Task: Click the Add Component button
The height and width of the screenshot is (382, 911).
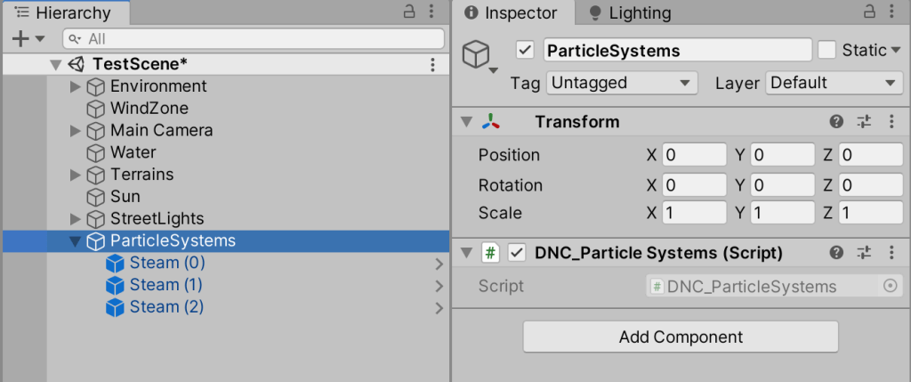Action: point(681,337)
